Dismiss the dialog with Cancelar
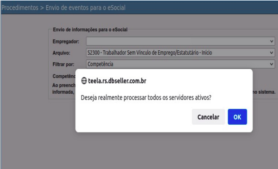Viewport: 278px width, 169px height. 208,117
